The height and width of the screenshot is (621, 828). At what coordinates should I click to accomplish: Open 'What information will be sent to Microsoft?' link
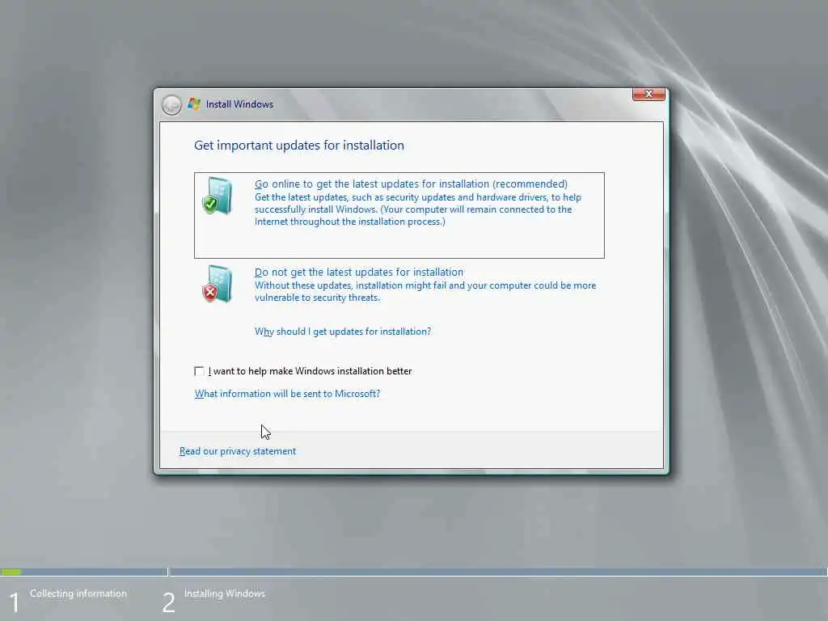pyautogui.click(x=287, y=394)
